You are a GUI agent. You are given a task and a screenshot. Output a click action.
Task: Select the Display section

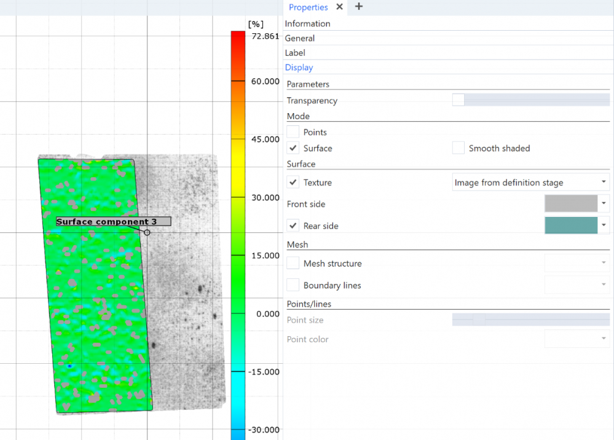tap(299, 68)
